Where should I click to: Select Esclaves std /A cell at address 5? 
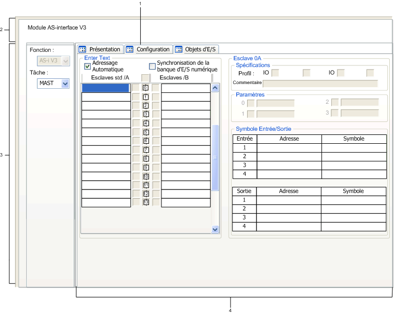(x=106, y=132)
